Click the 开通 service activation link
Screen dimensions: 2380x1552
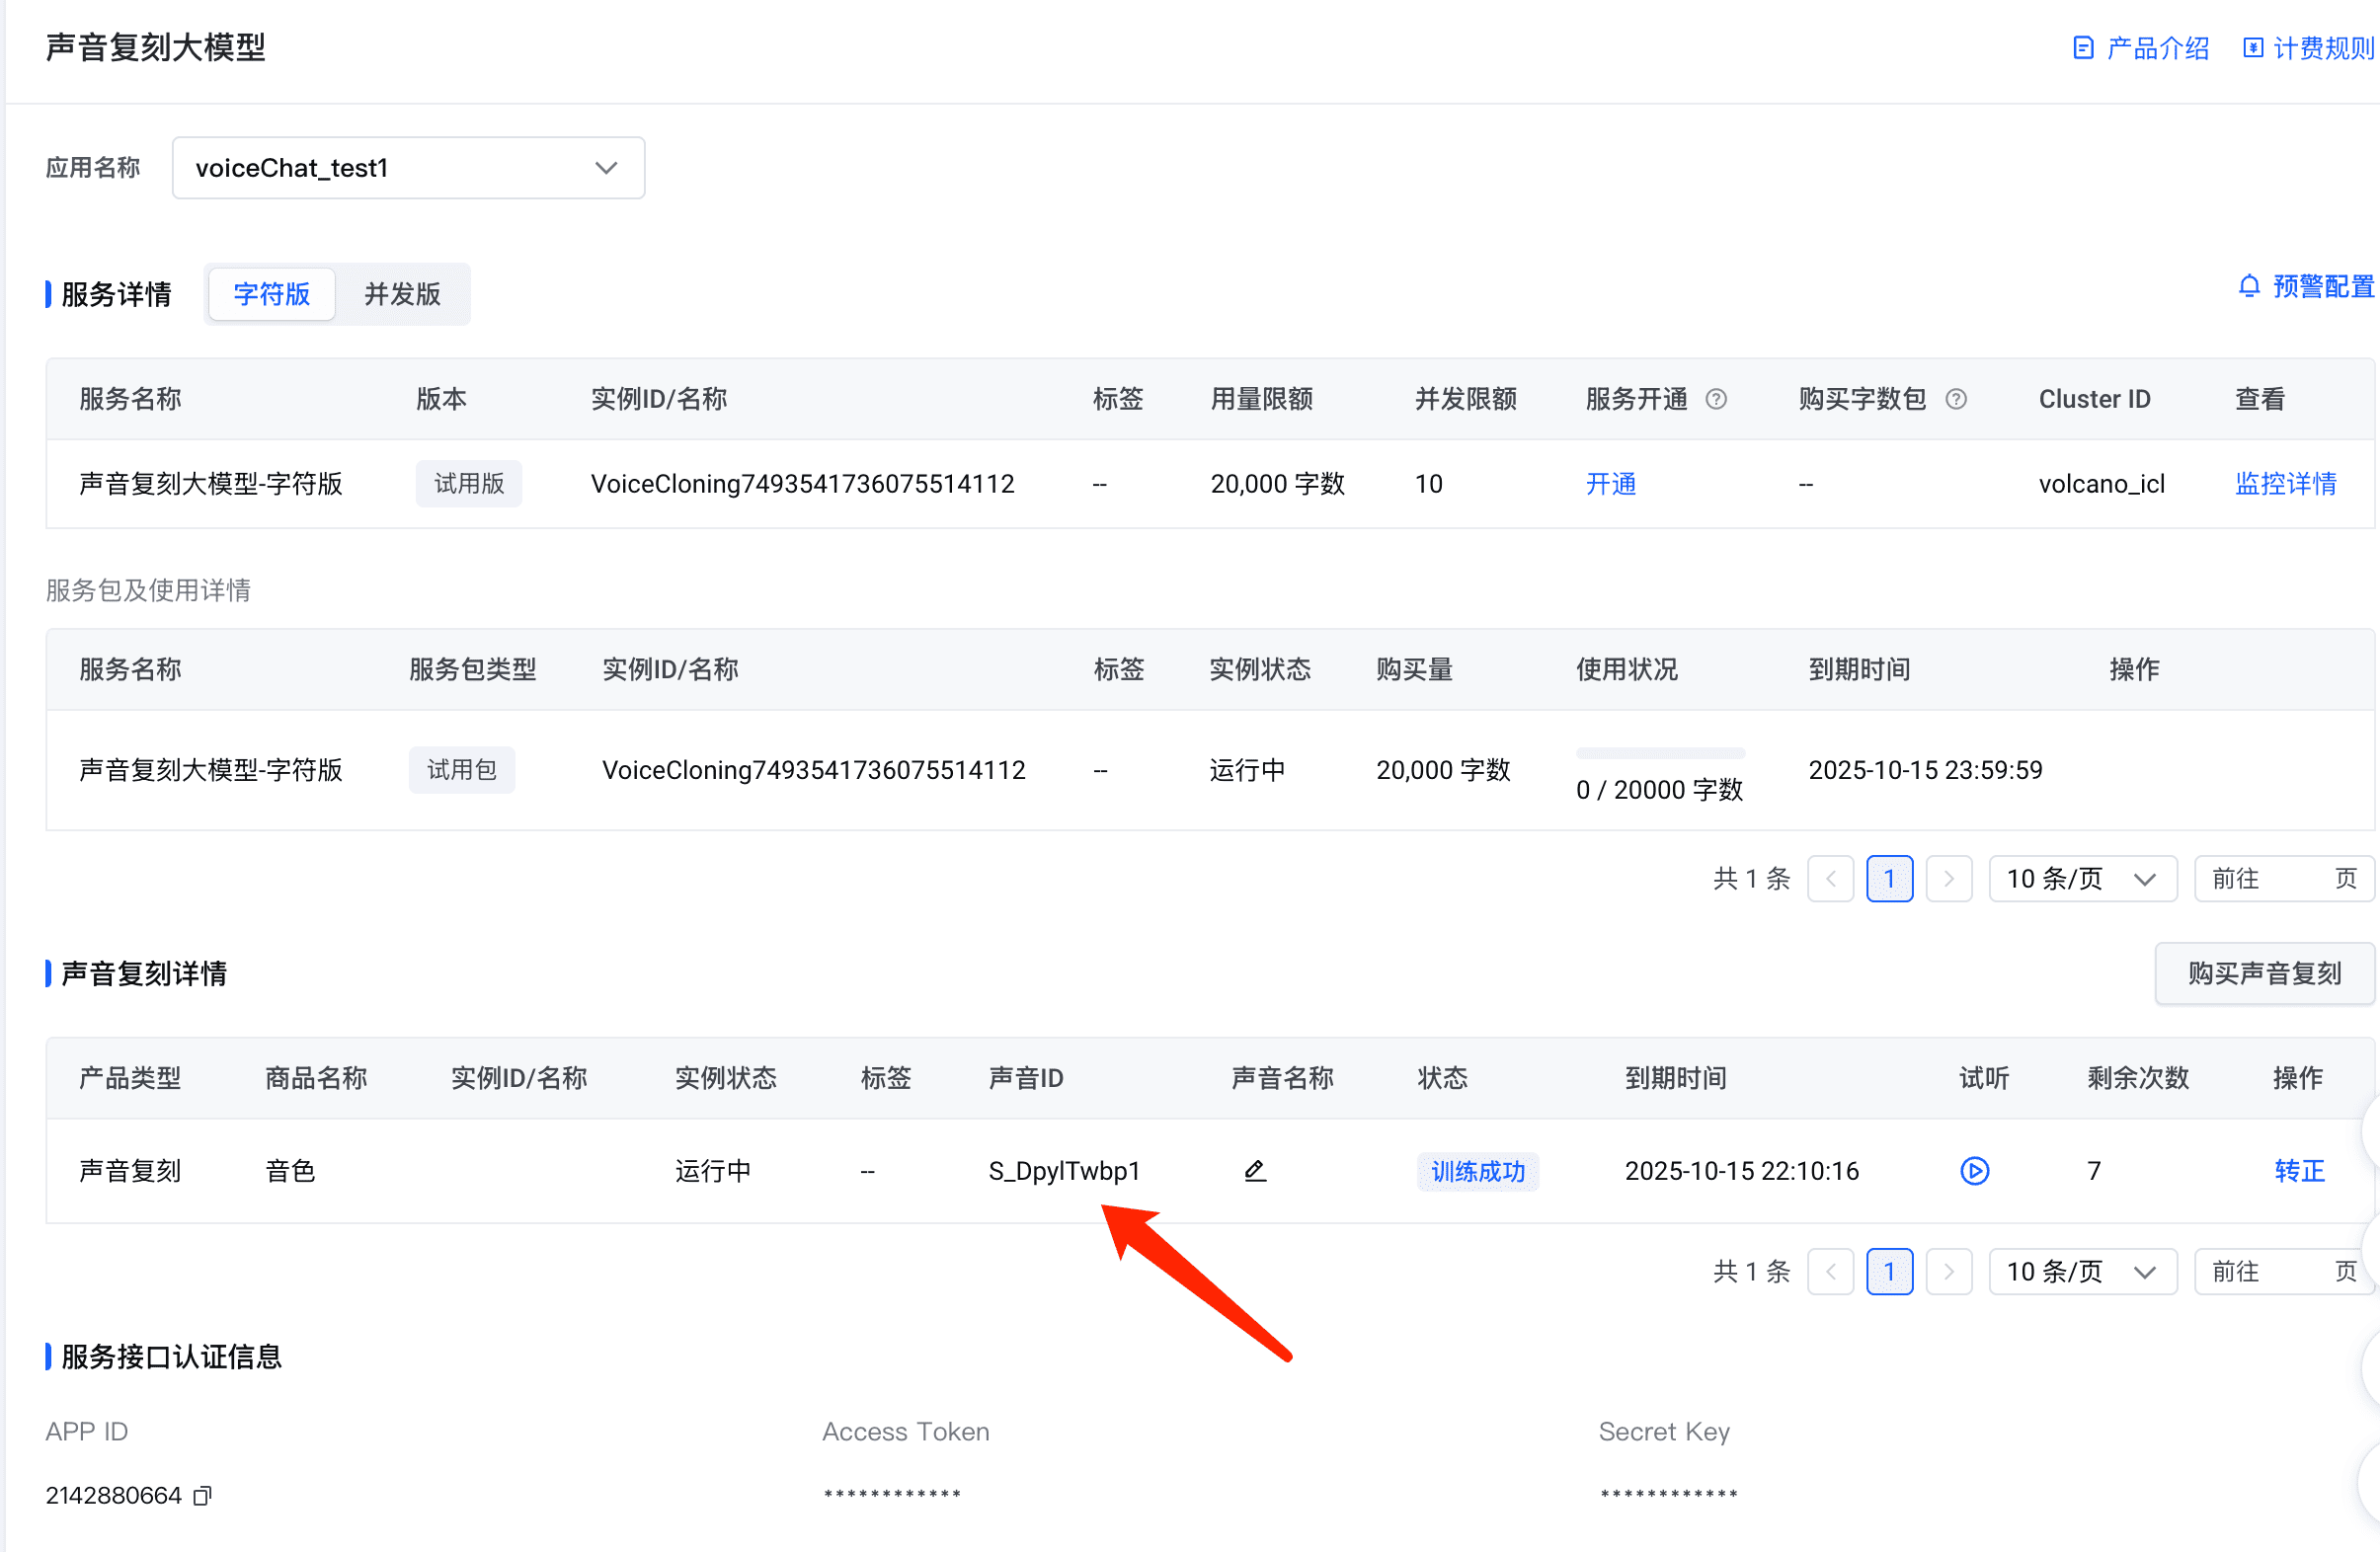[x=1610, y=484]
